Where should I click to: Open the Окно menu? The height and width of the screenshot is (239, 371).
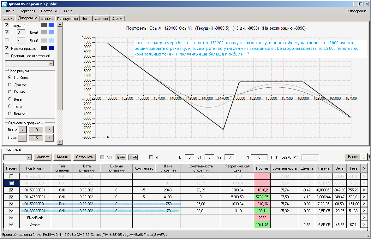click(x=68, y=11)
